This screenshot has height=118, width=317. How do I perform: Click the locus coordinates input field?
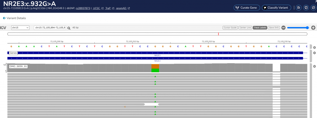(x=50, y=28)
